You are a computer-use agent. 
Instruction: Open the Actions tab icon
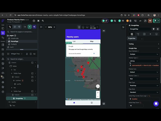click(x=138, y=34)
